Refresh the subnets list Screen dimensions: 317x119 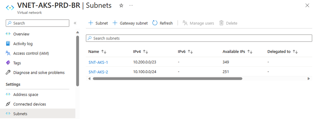162,23
